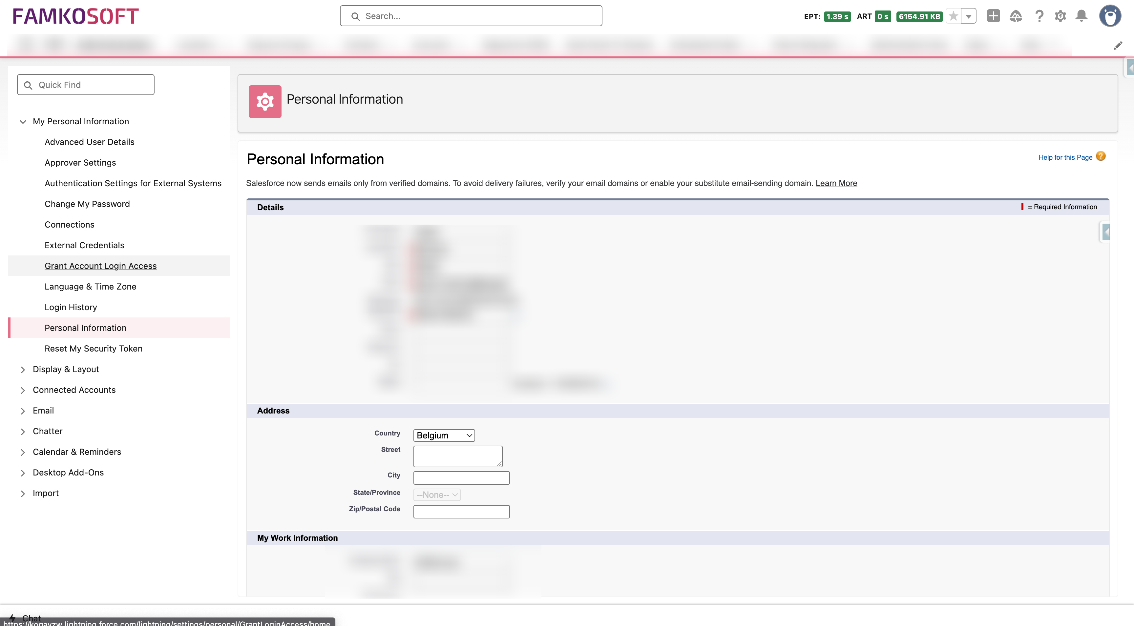Viewport: 1134px width, 626px height.
Task: Open Grant Account Login Access page
Action: click(x=100, y=266)
